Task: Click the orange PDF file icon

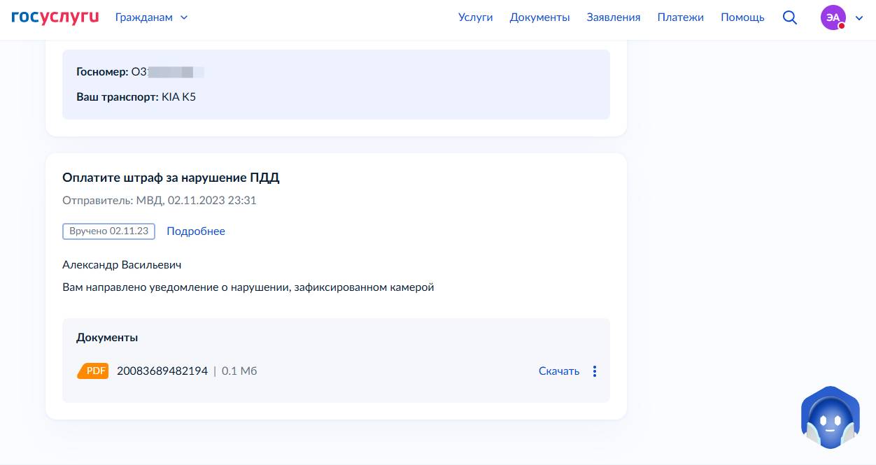Action: [93, 371]
